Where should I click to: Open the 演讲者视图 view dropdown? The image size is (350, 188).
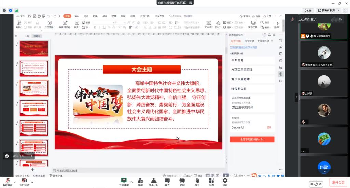click(331, 11)
